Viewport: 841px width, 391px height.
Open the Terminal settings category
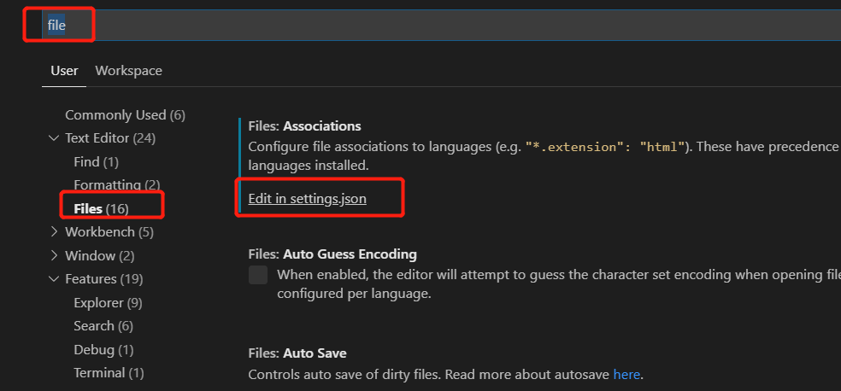coord(109,373)
